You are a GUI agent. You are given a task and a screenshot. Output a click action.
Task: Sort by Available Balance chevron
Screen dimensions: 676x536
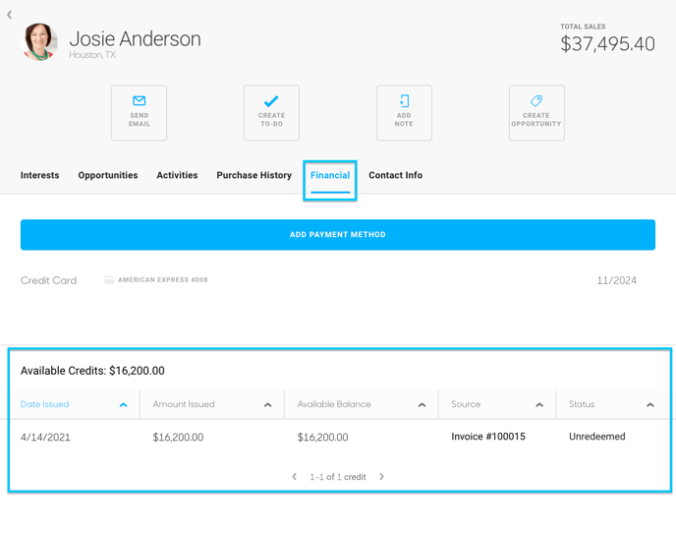click(x=422, y=405)
